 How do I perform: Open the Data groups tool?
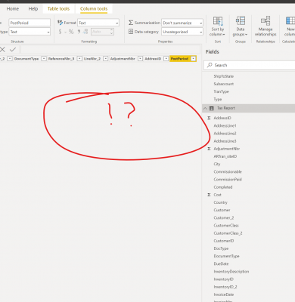[x=241, y=26]
